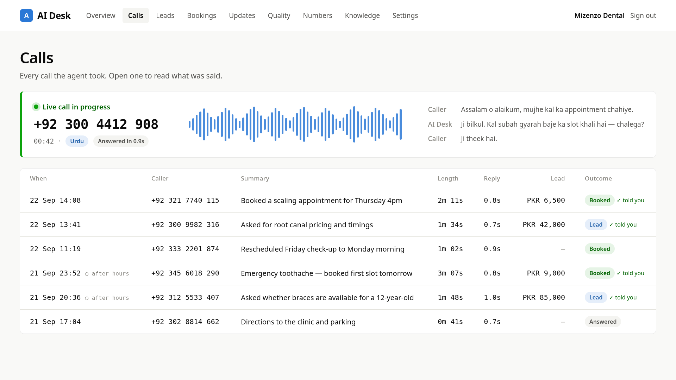Click the AI Desk logo icon
676x380 pixels.
(26, 15)
